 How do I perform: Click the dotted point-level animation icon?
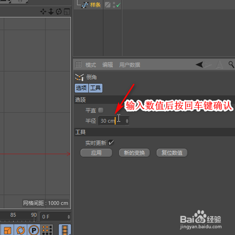(x=47, y=230)
